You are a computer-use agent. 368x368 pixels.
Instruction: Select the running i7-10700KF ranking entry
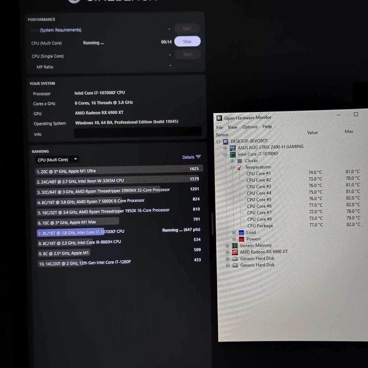click(119, 231)
